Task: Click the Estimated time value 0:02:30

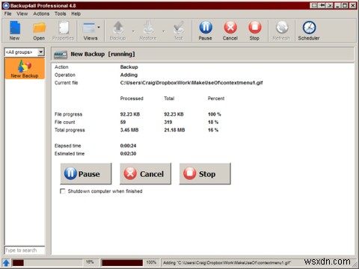Action: [128, 153]
